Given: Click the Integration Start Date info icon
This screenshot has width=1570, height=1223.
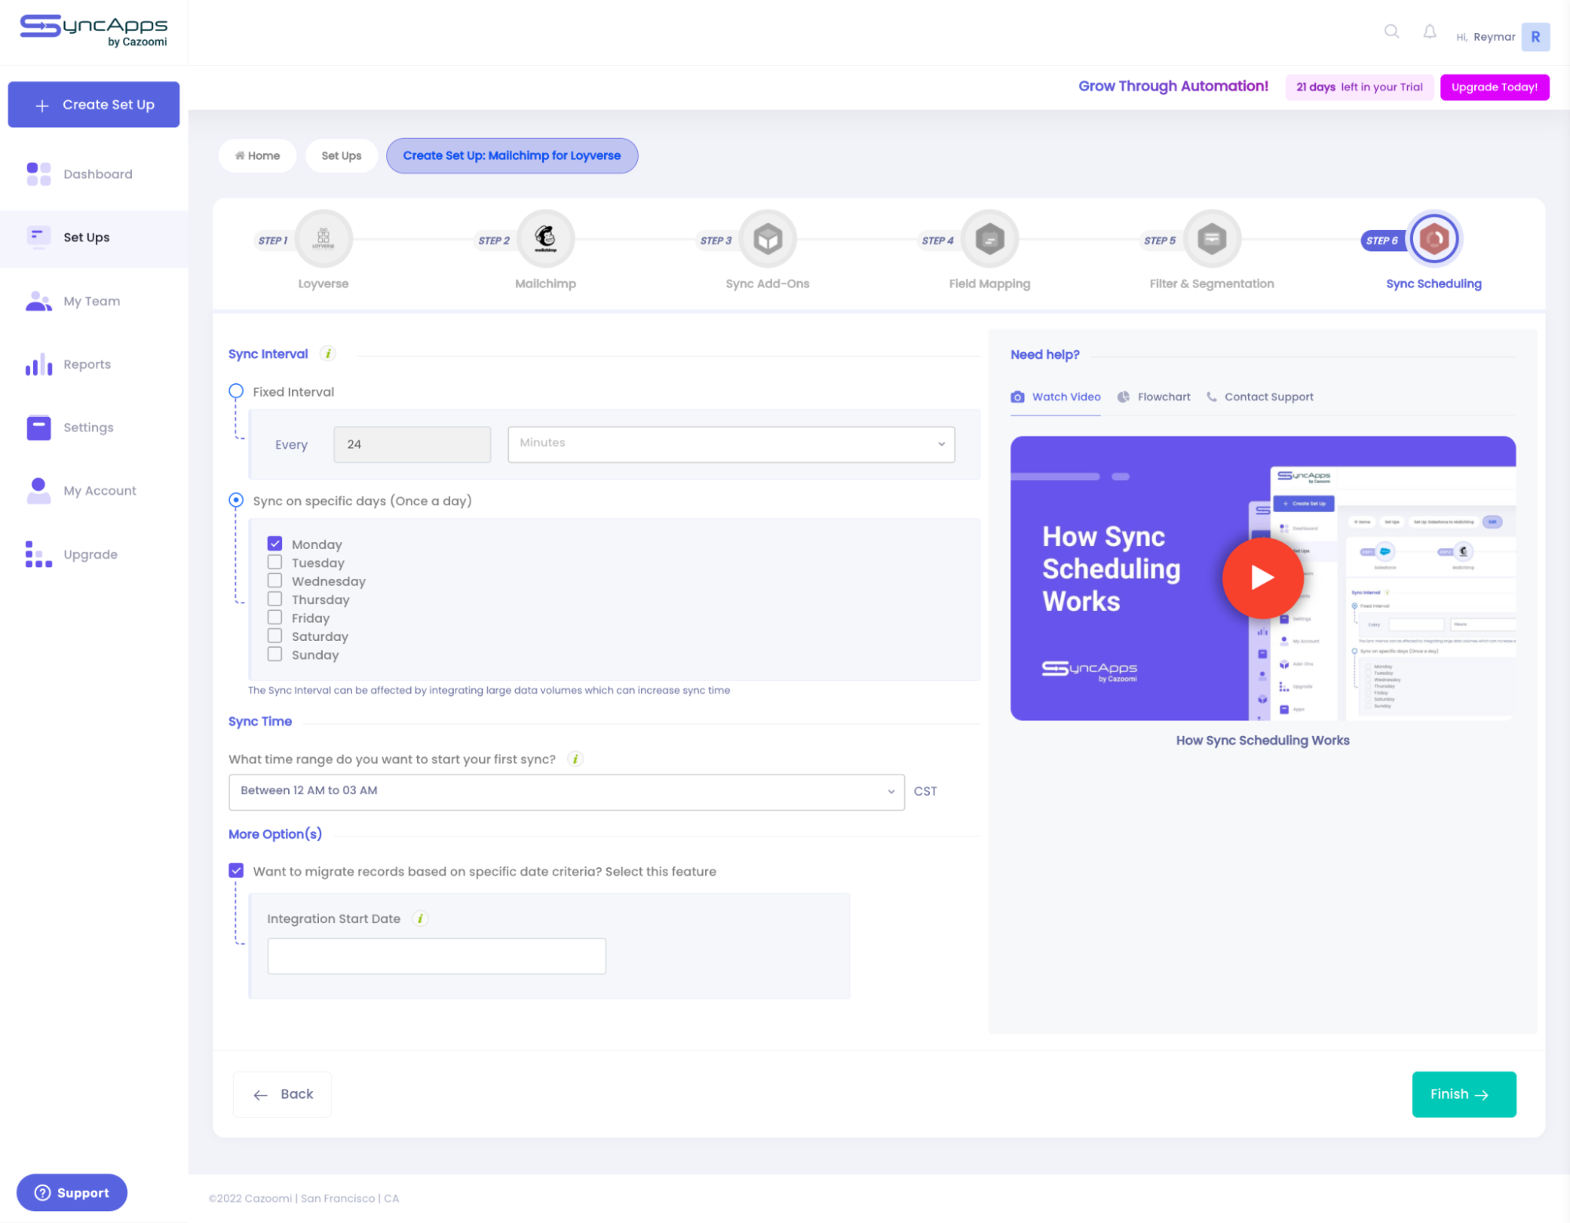Looking at the screenshot, I should pyautogui.click(x=420, y=918).
